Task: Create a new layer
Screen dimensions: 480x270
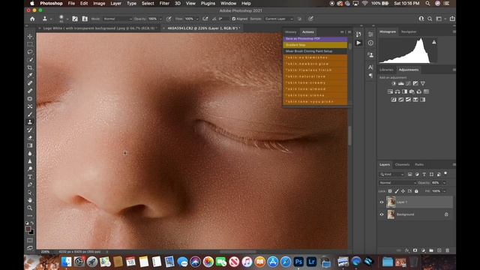Action: pos(439,250)
